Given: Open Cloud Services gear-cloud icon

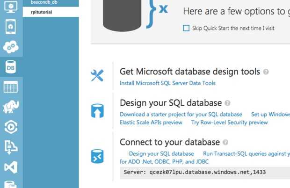Looking at the screenshot, I should [x=11, y=47].
